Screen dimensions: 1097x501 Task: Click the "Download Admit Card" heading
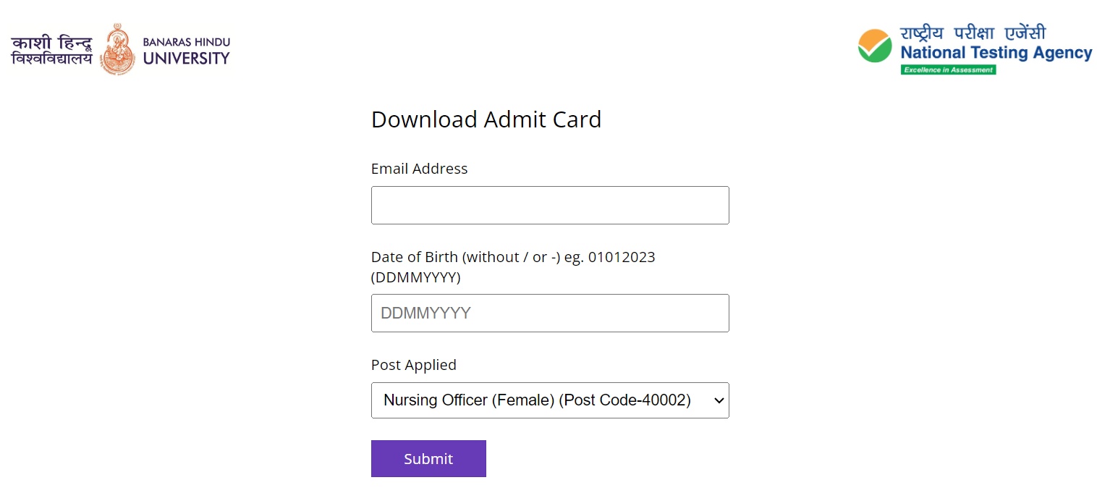(x=486, y=119)
